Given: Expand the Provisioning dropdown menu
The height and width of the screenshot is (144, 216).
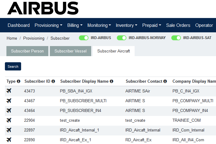Looking at the screenshot, I should 48,25.
